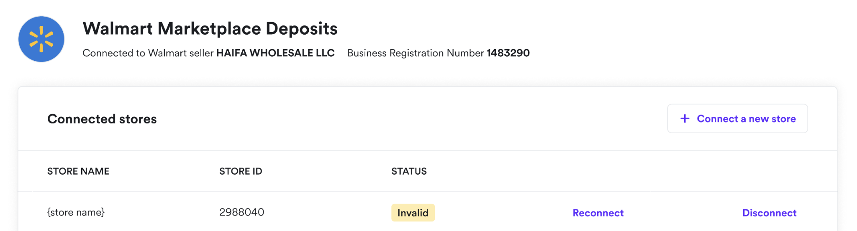857x231 pixels.
Task: Click the STORE NAME column header
Action: pyautogui.click(x=78, y=171)
